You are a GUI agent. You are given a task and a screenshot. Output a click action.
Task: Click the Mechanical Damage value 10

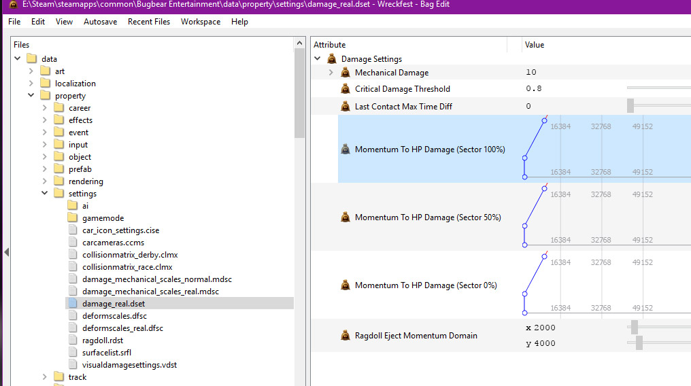pyautogui.click(x=531, y=72)
